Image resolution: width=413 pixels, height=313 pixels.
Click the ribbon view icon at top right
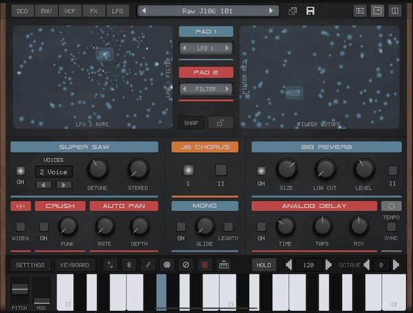395,11
